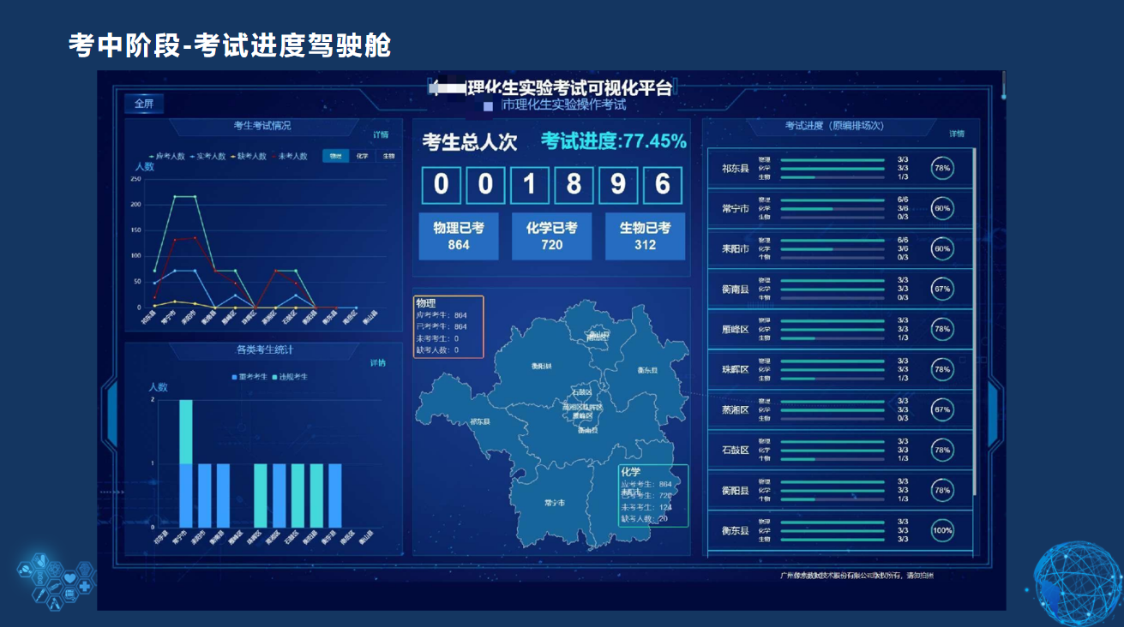Image resolution: width=1124 pixels, height=627 pixels.
Task: Open 详情 link in 各类考生统计 panel
Action: pos(378,363)
